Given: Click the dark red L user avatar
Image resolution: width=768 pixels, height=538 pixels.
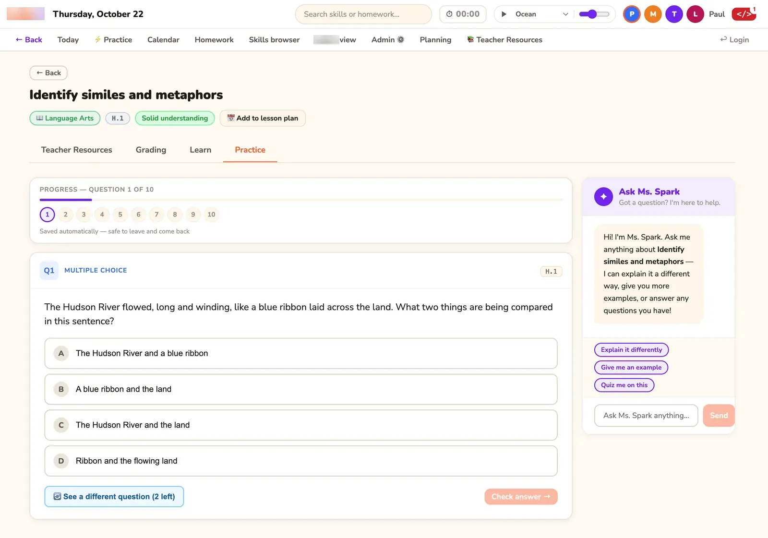Looking at the screenshot, I should point(695,14).
